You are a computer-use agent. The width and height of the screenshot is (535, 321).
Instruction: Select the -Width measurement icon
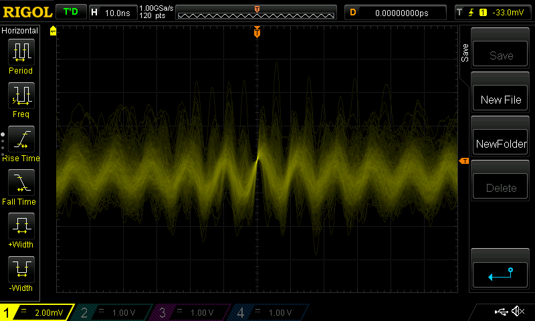click(x=21, y=270)
